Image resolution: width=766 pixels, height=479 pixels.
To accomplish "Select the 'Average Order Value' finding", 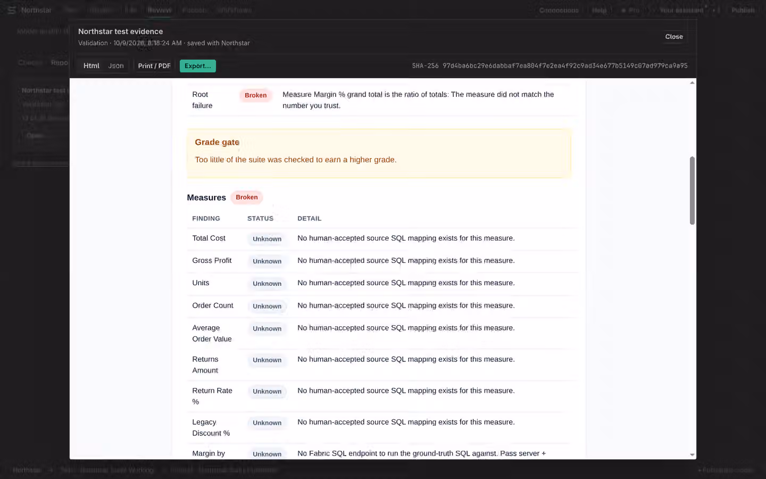I will (x=212, y=334).
